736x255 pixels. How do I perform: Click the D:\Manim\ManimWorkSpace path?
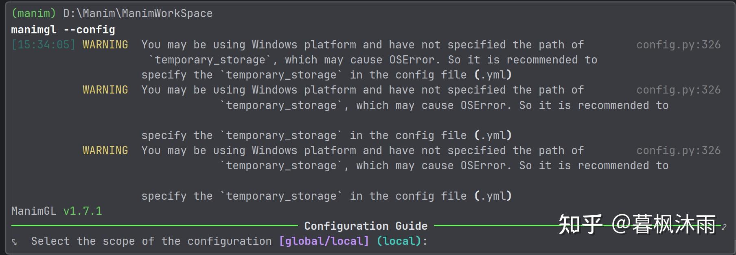(138, 13)
